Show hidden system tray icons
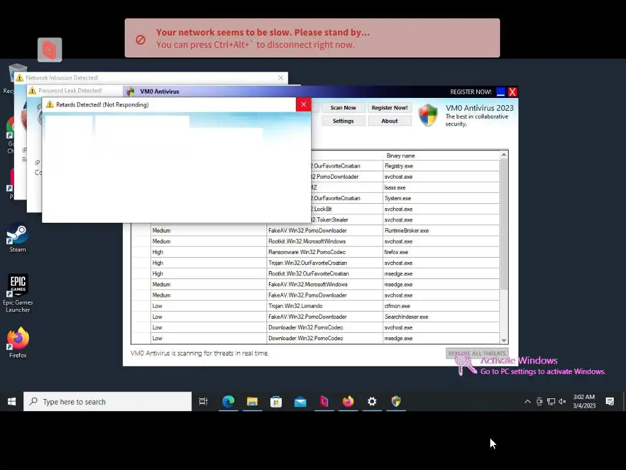The width and height of the screenshot is (626, 470). tap(528, 401)
